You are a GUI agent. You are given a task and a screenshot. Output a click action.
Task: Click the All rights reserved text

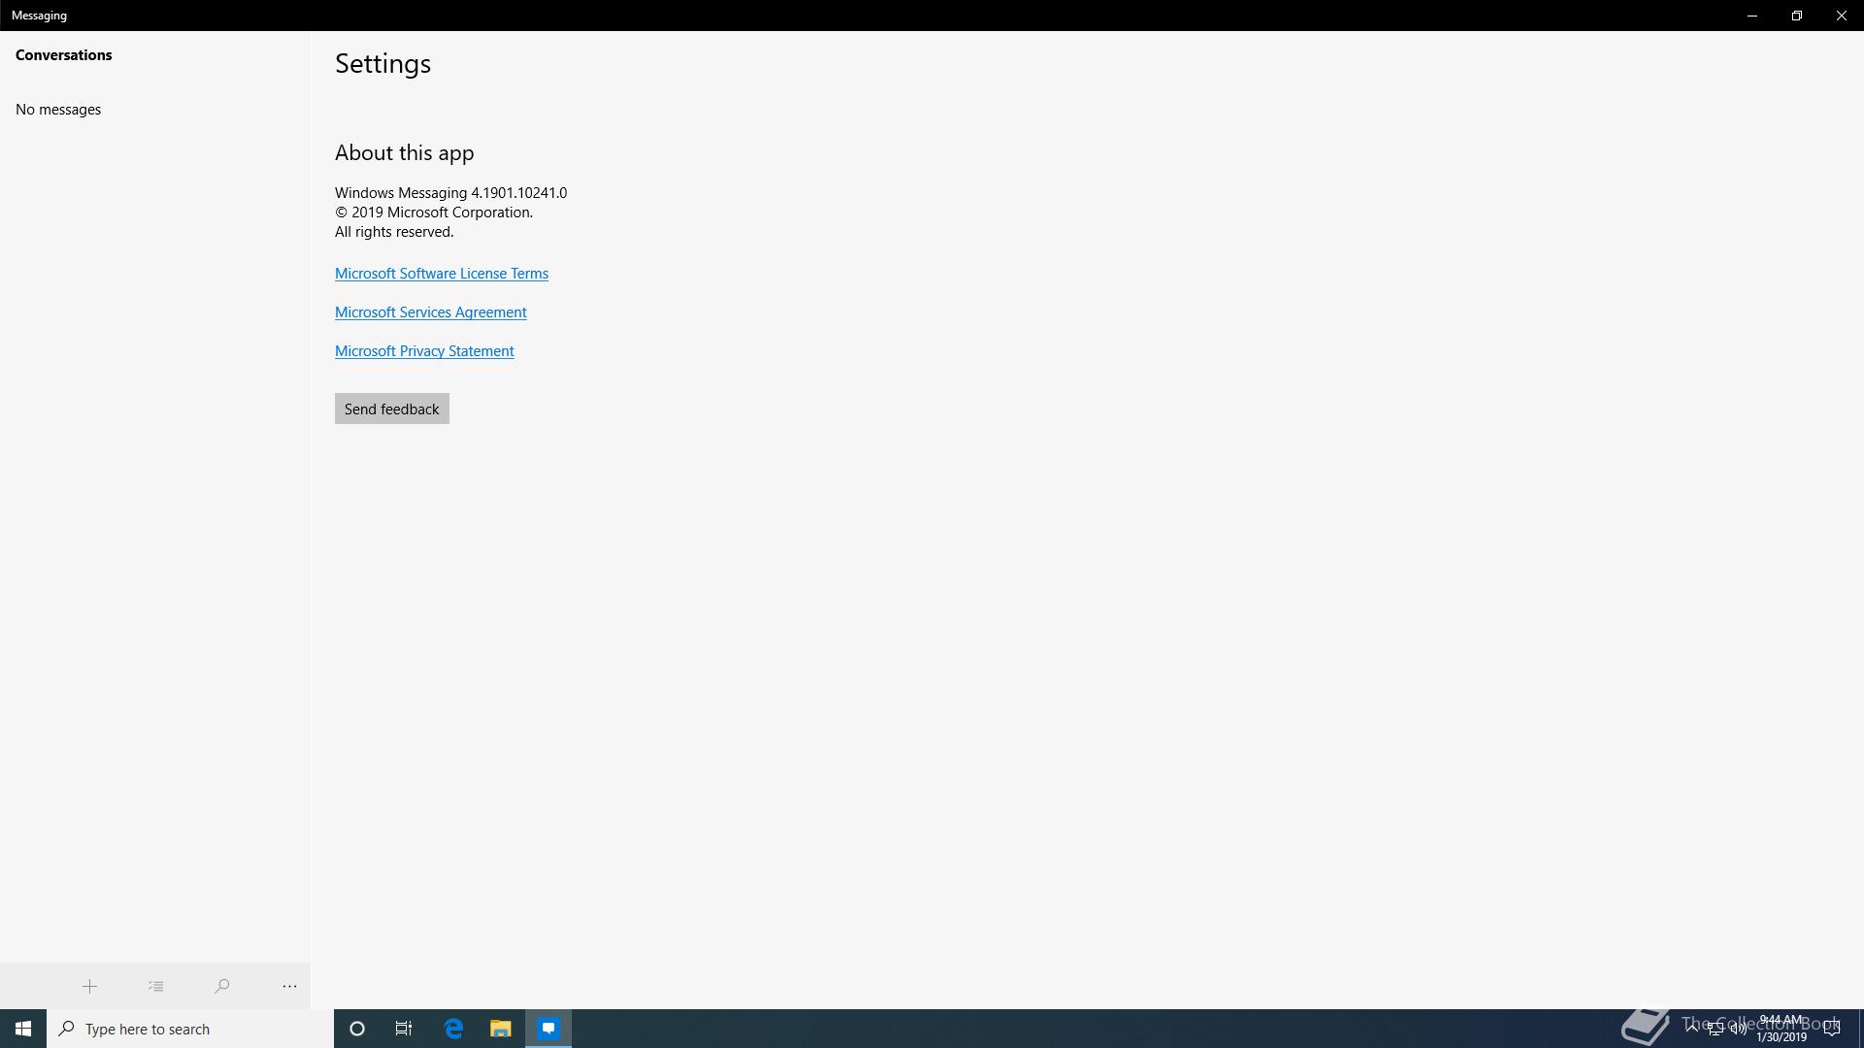coord(394,232)
